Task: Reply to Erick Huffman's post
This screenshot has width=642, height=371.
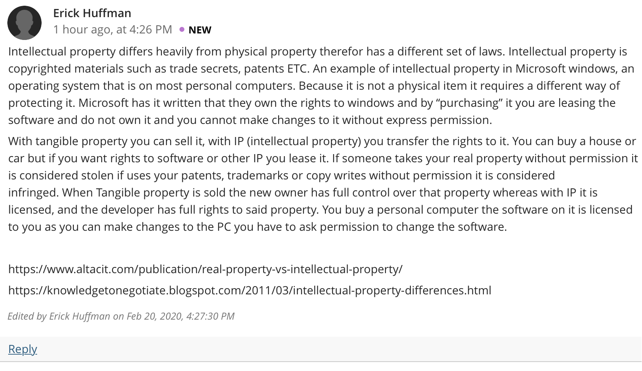Action: [x=22, y=349]
